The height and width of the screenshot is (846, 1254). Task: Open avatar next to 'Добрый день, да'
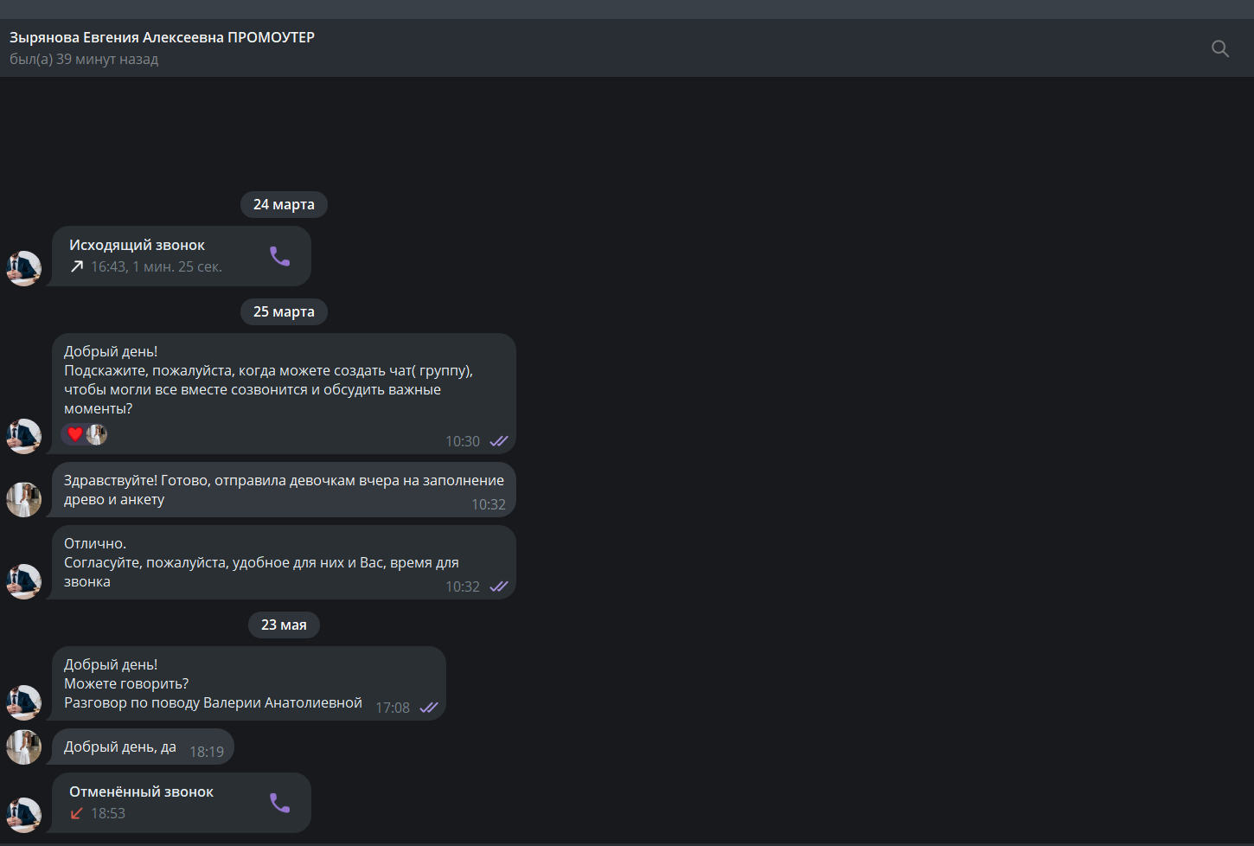(23, 747)
